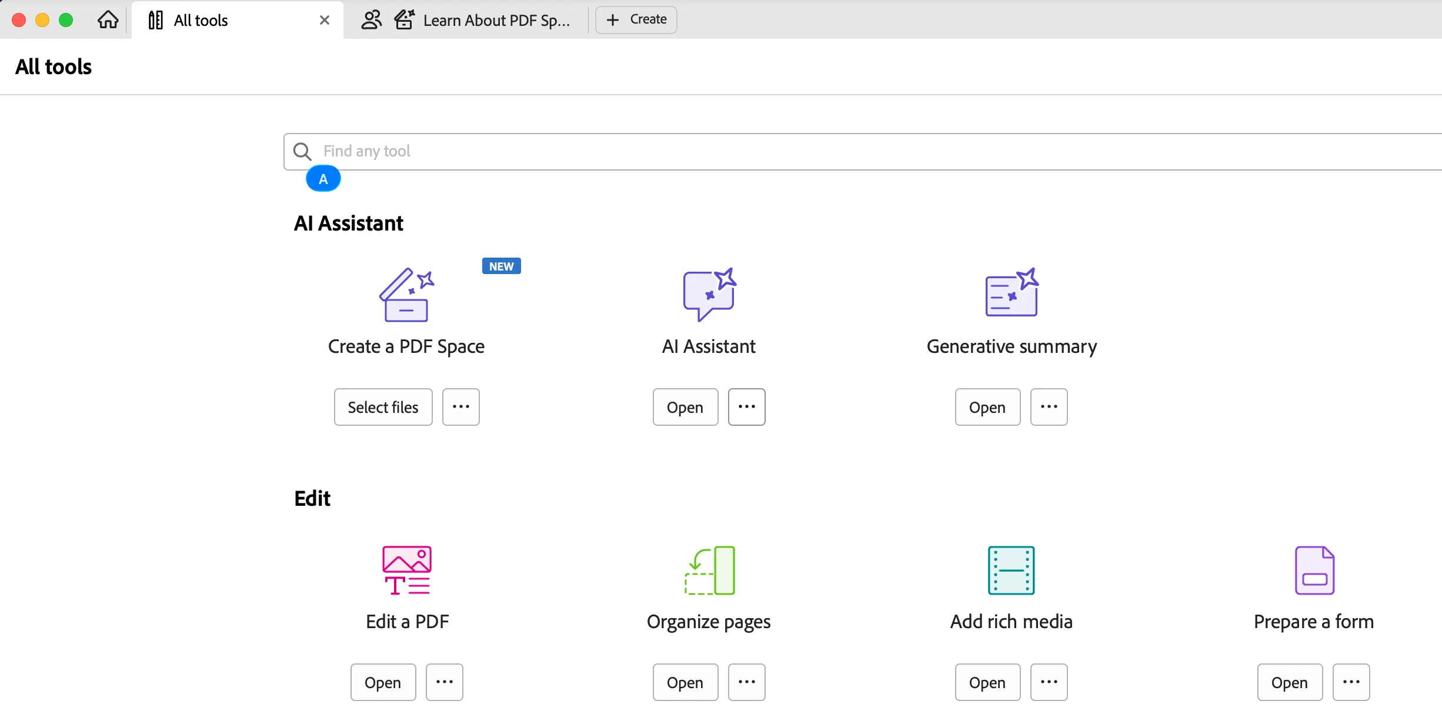This screenshot has width=1442, height=714.
Task: Open more options for Edit a PDF
Action: coord(445,682)
